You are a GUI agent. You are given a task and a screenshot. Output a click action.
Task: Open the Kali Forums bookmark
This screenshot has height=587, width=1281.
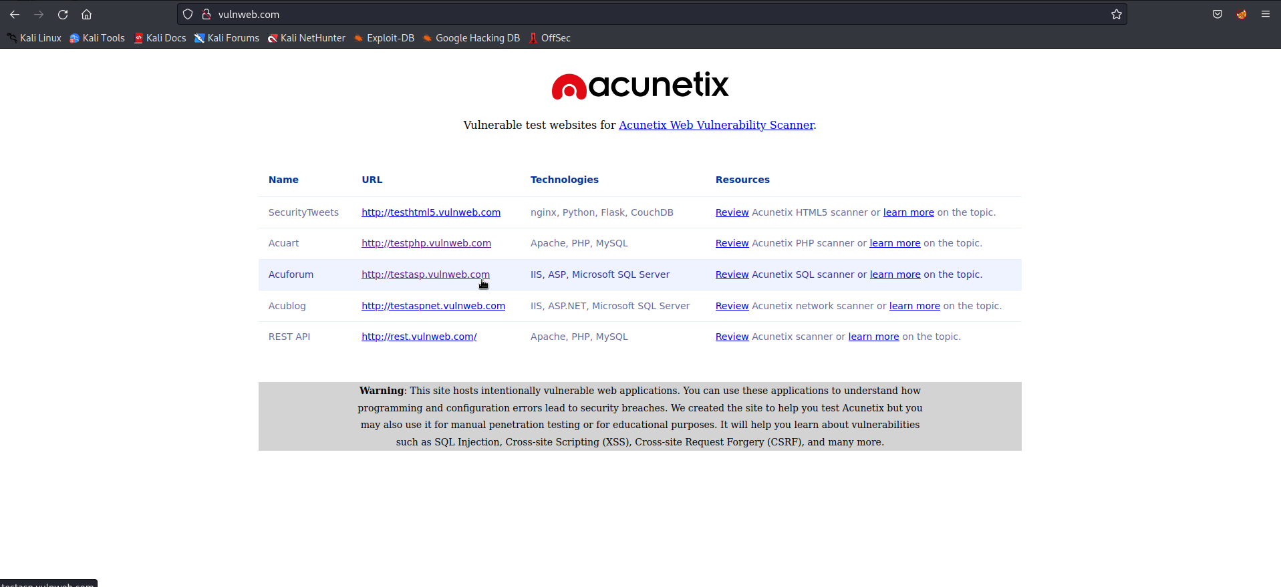coord(227,38)
